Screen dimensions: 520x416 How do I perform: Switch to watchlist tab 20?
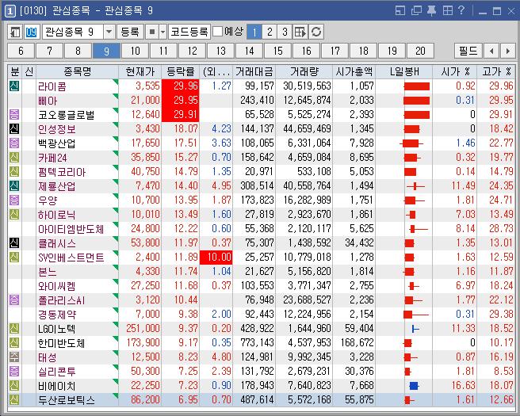[x=420, y=51]
